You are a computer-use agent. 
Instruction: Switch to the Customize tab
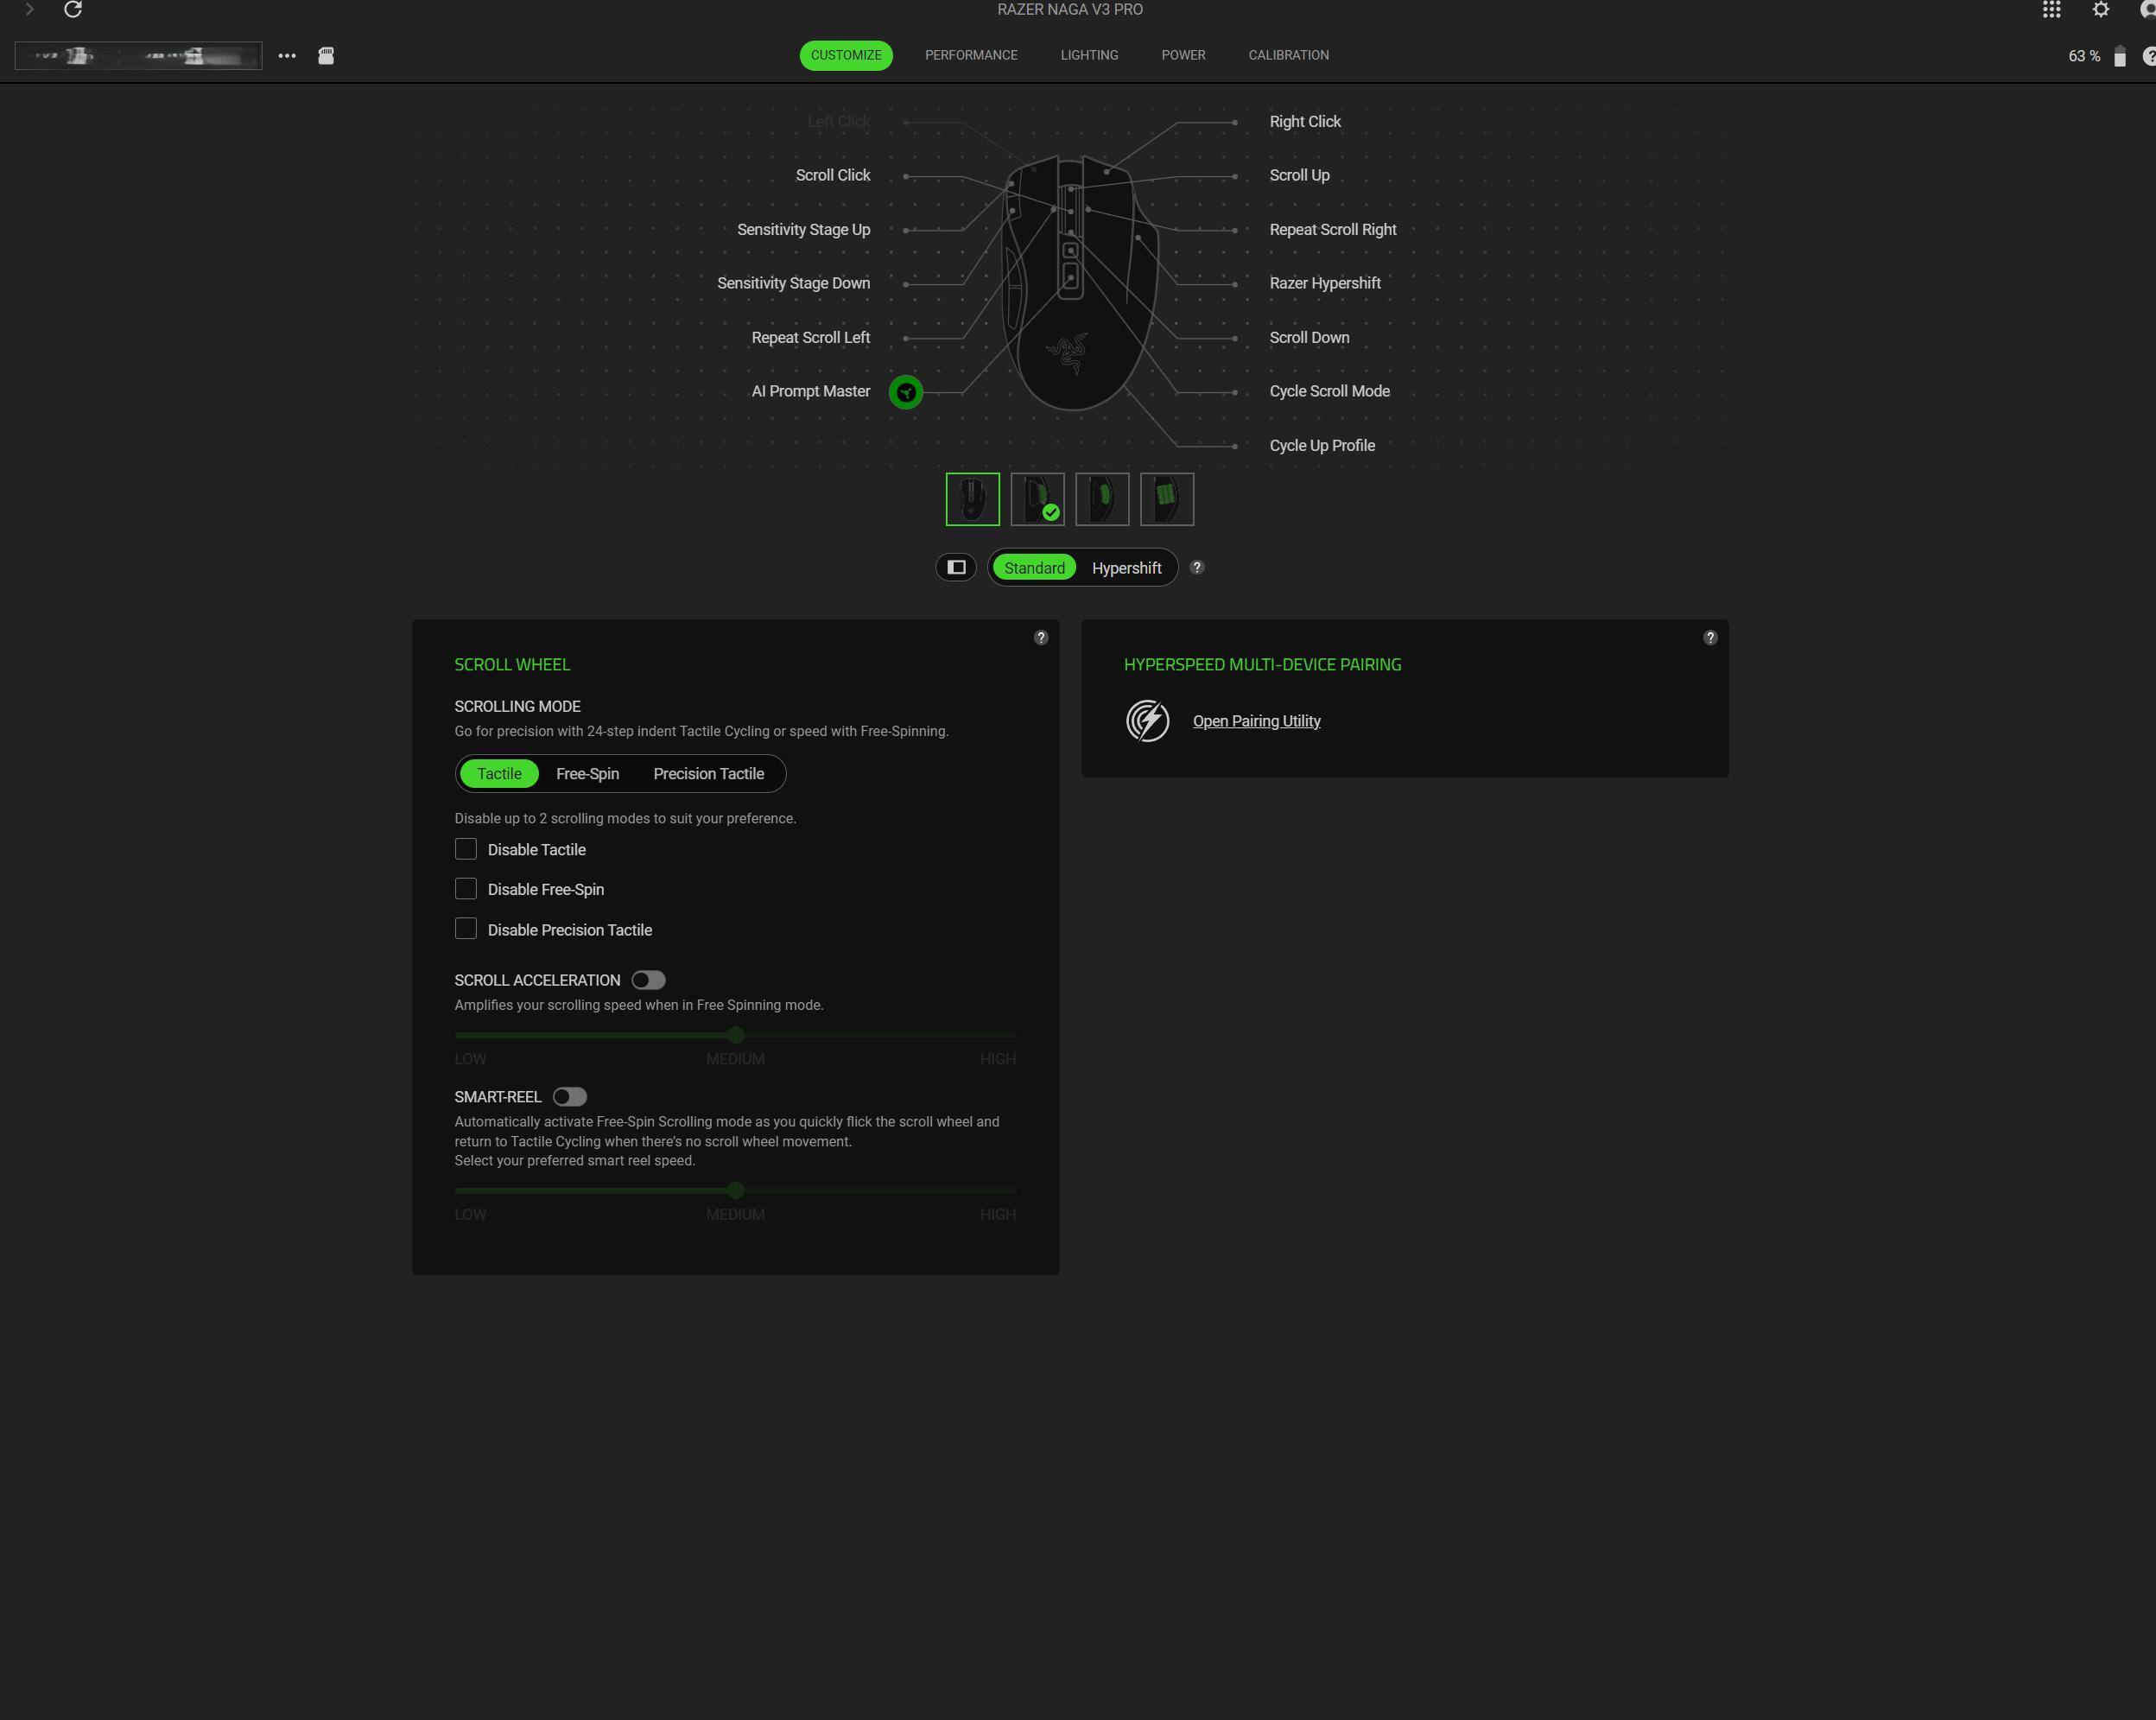(x=846, y=56)
